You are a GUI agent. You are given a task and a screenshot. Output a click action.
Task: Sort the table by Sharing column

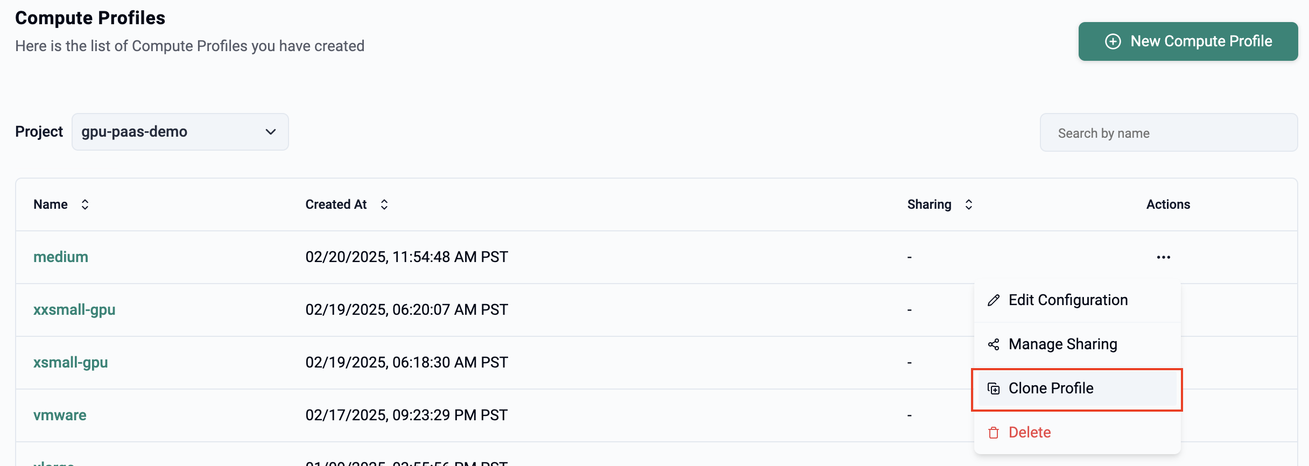pyautogui.click(x=968, y=204)
